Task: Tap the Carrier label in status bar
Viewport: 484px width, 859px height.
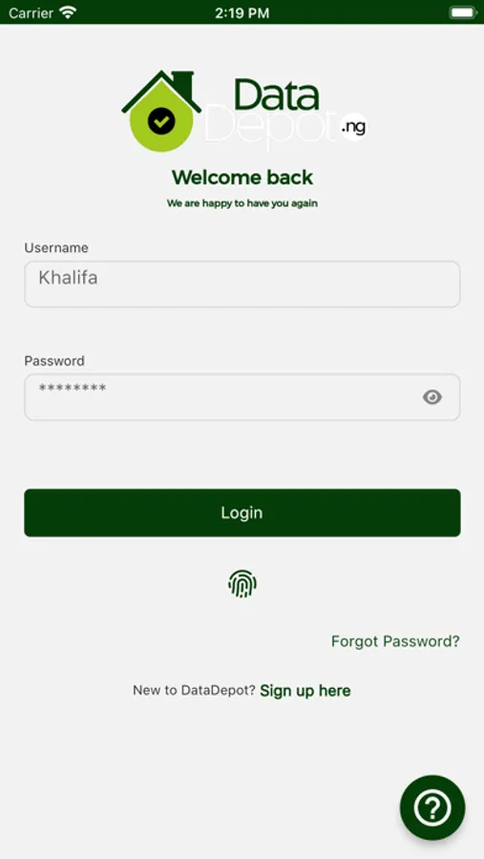Action: (32, 13)
